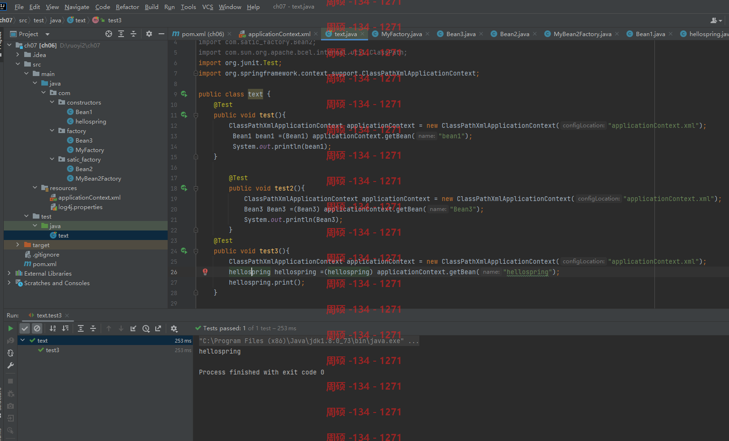Collapse the src folder
Image resolution: width=729 pixels, height=441 pixels.
(x=18, y=64)
